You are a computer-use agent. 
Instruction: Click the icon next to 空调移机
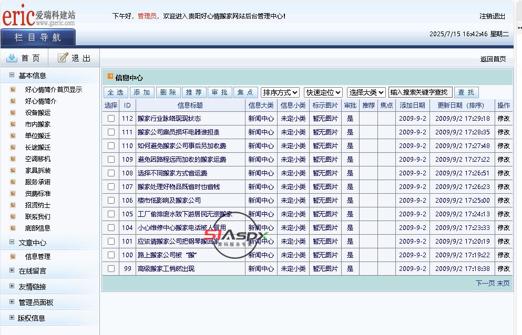pyautogui.click(x=13, y=159)
